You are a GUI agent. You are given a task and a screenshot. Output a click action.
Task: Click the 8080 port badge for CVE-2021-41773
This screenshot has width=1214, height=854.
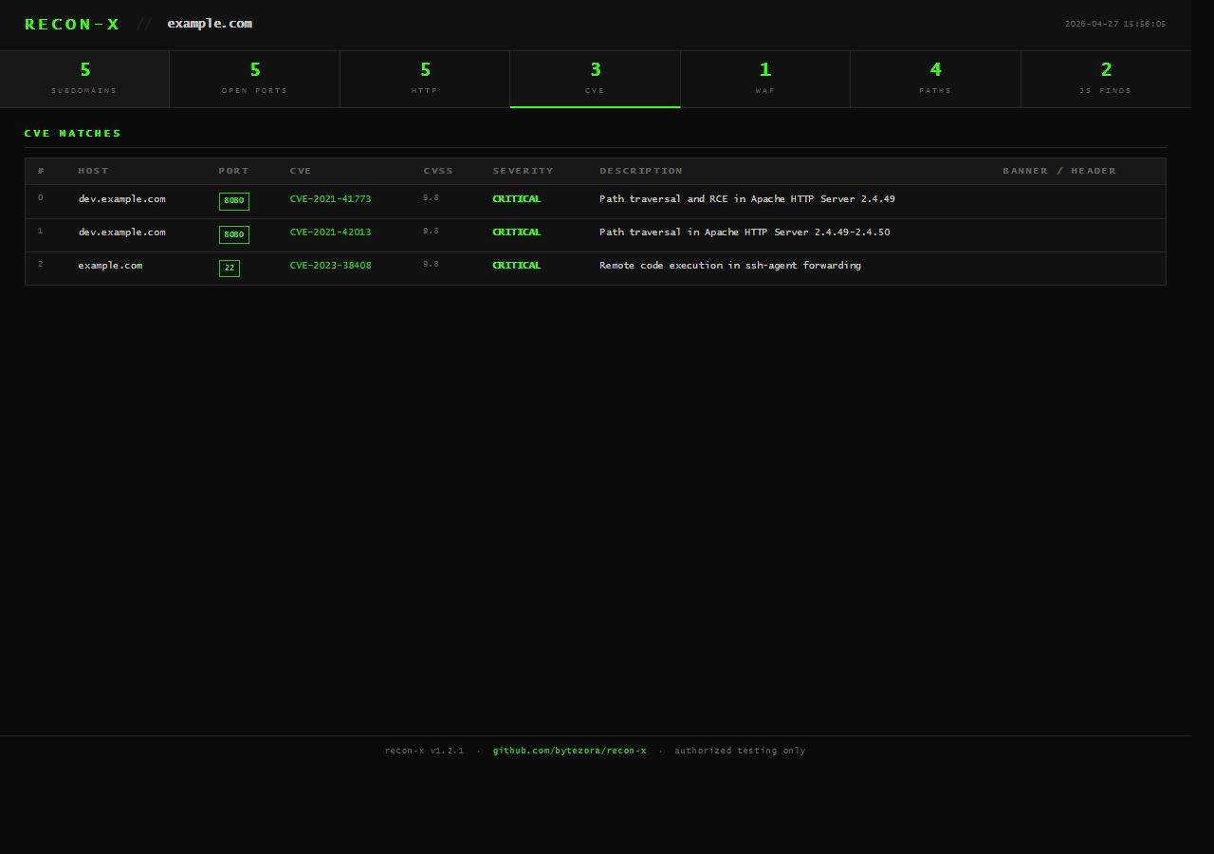pyautogui.click(x=234, y=201)
